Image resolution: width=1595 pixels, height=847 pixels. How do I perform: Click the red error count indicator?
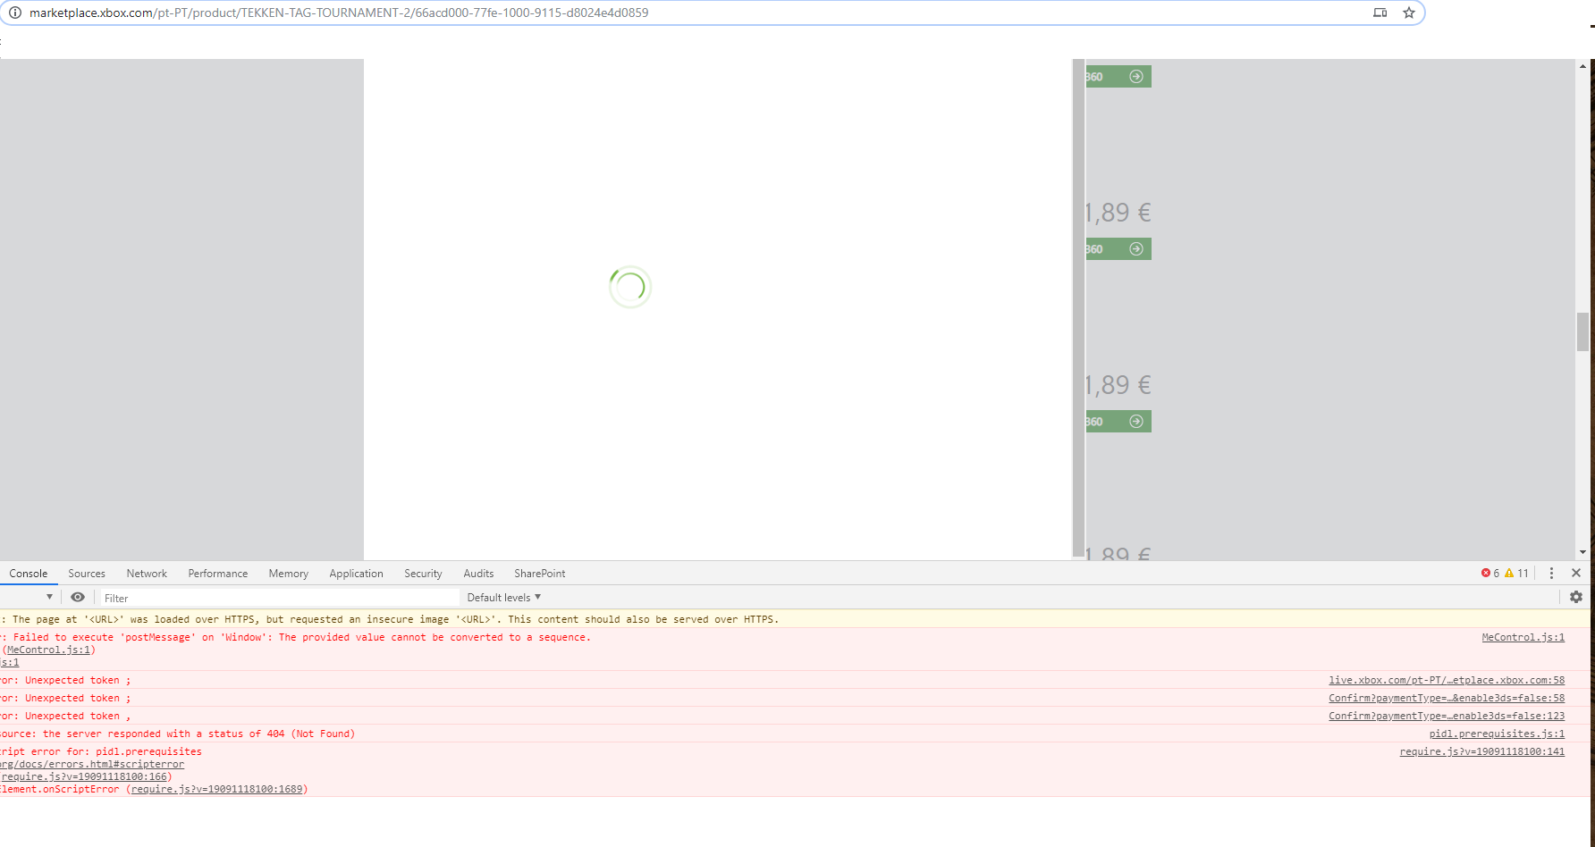[1490, 573]
